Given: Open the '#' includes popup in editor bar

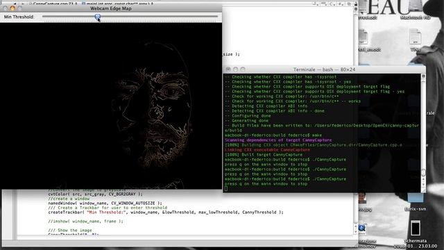Looking at the screenshot, I should [341, 3].
